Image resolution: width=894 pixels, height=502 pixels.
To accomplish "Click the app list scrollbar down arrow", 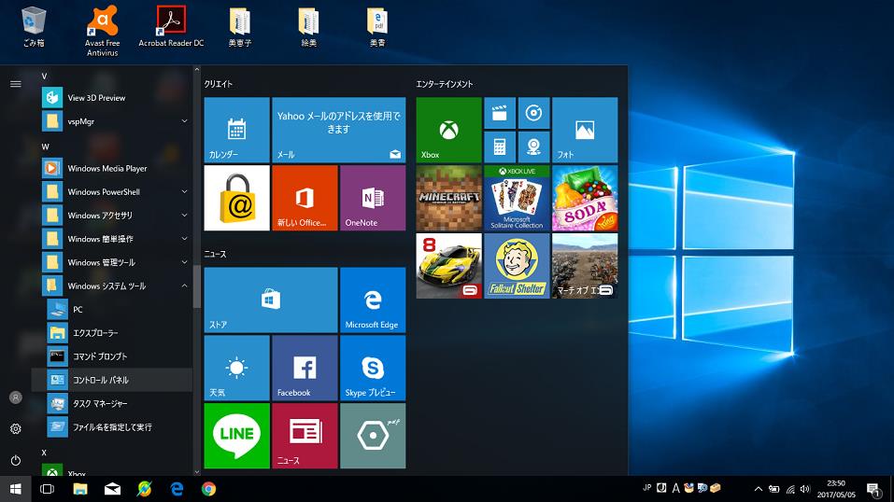I will pos(197,472).
